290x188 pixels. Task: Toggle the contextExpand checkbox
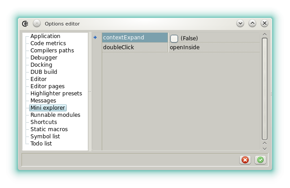pos(174,38)
